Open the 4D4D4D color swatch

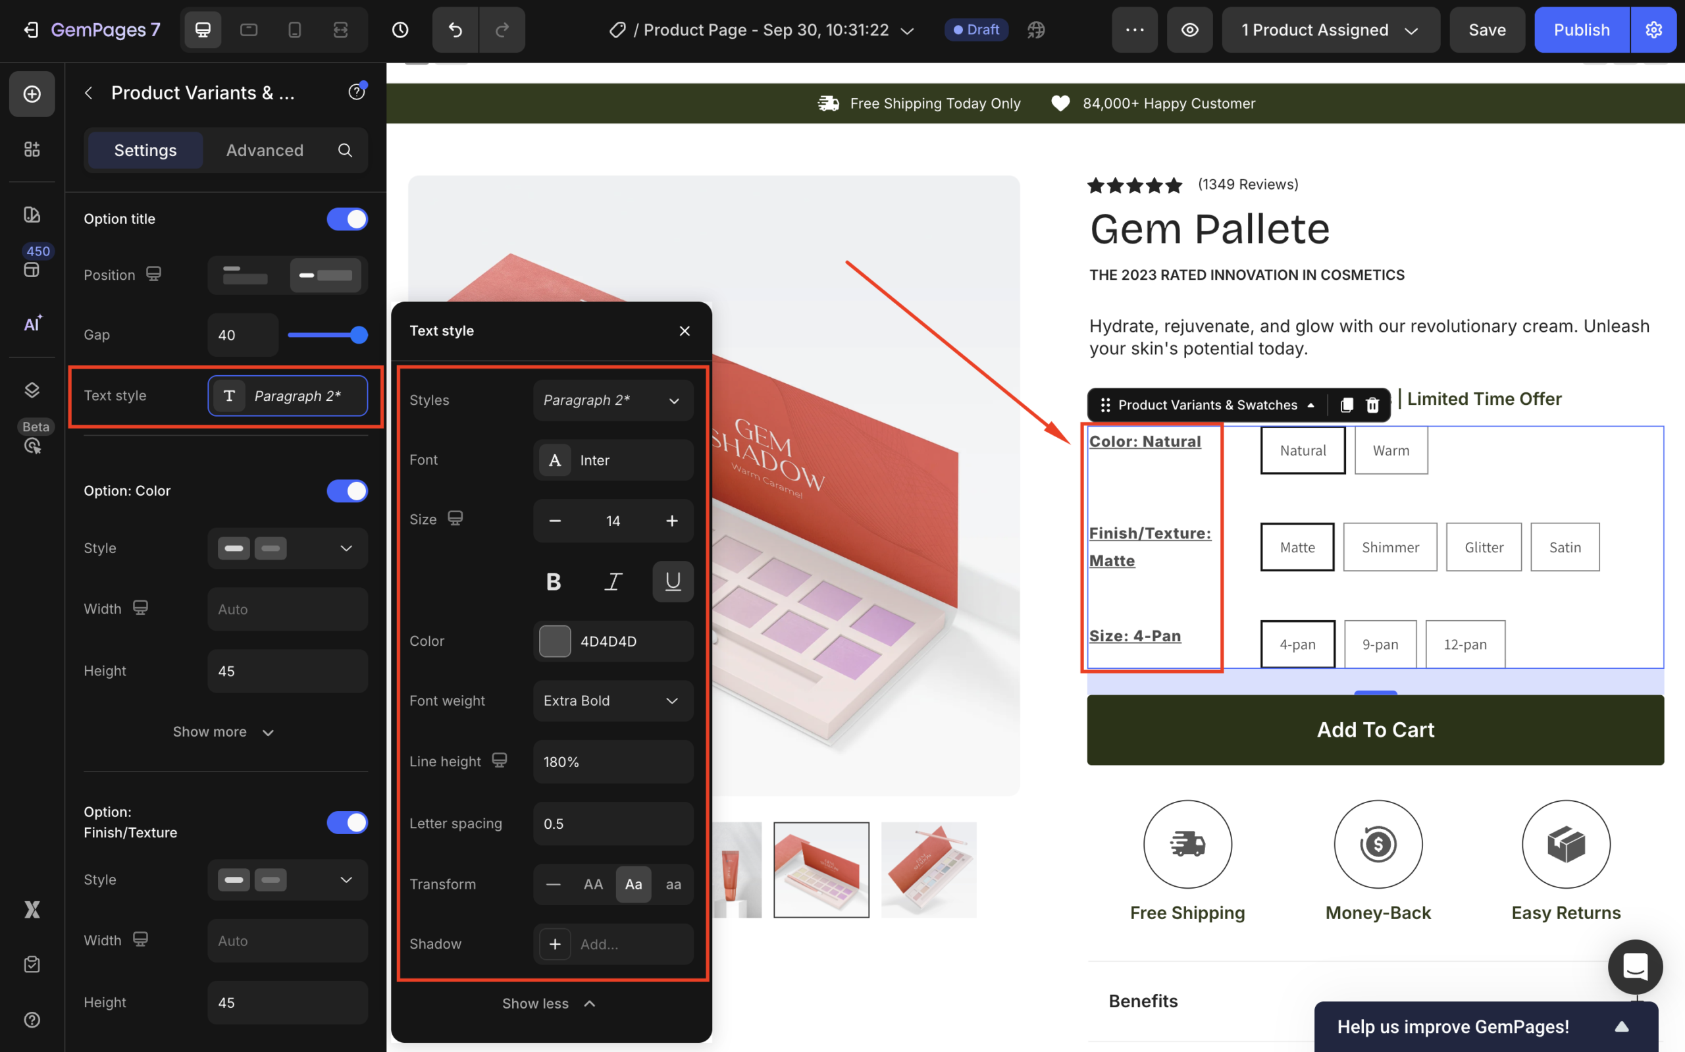pyautogui.click(x=555, y=641)
